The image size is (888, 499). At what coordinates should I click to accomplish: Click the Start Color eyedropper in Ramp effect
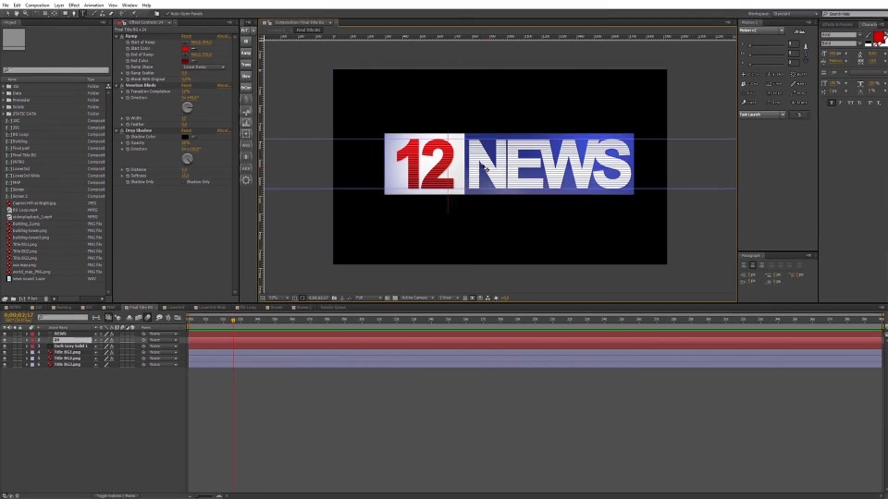(x=193, y=49)
